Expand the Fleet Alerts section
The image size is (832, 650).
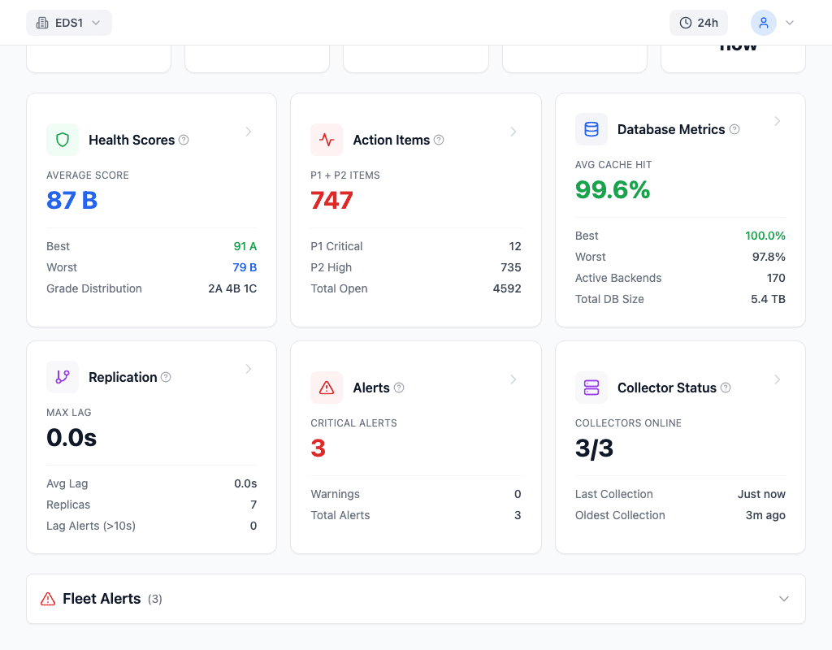point(783,599)
